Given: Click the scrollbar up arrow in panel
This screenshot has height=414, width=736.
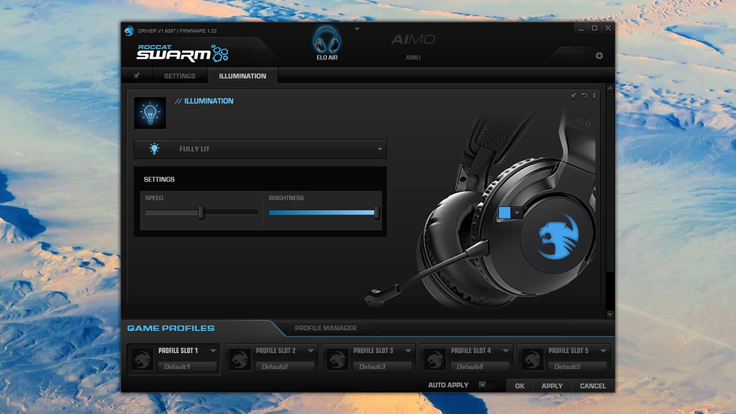Looking at the screenshot, I should [x=610, y=89].
